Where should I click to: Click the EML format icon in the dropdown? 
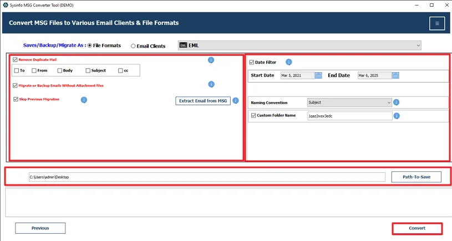click(x=184, y=45)
